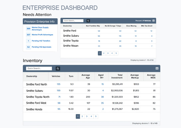This screenshot has height=128, width=181.
Task: Open Pending HQ Appraisals link
Action: (x=42, y=47)
